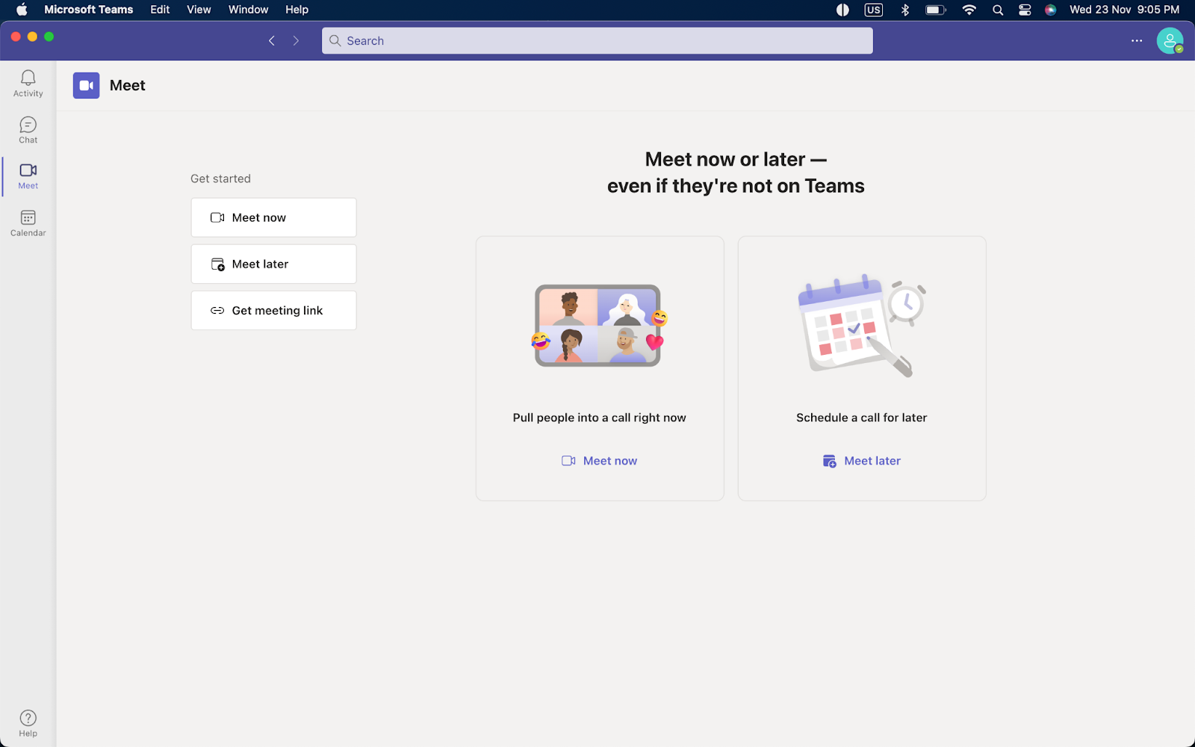
Task: Click the Get meeting link button
Action: pos(273,310)
